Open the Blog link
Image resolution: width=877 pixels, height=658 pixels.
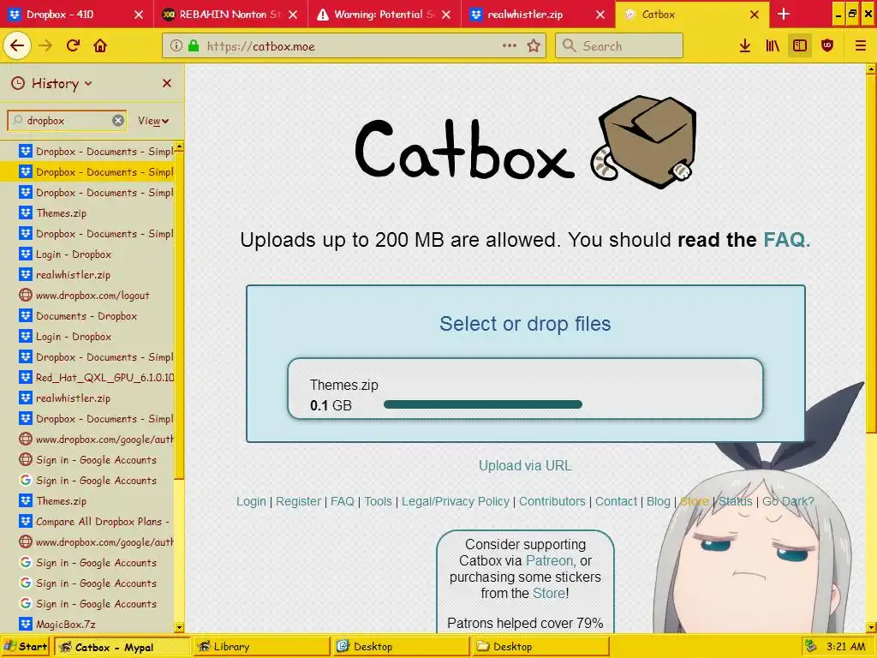click(x=659, y=501)
